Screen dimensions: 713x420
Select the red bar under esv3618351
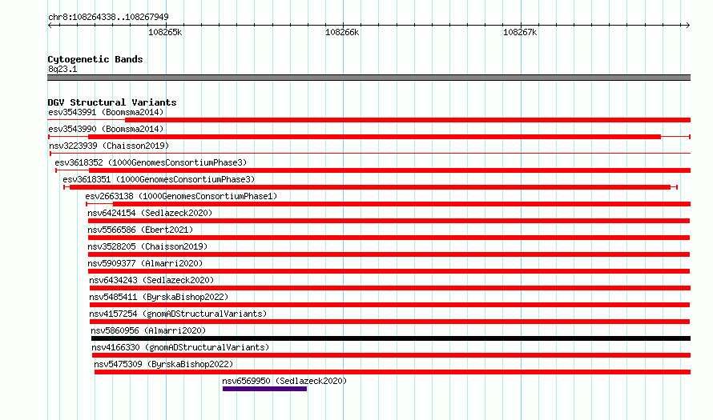370,187
